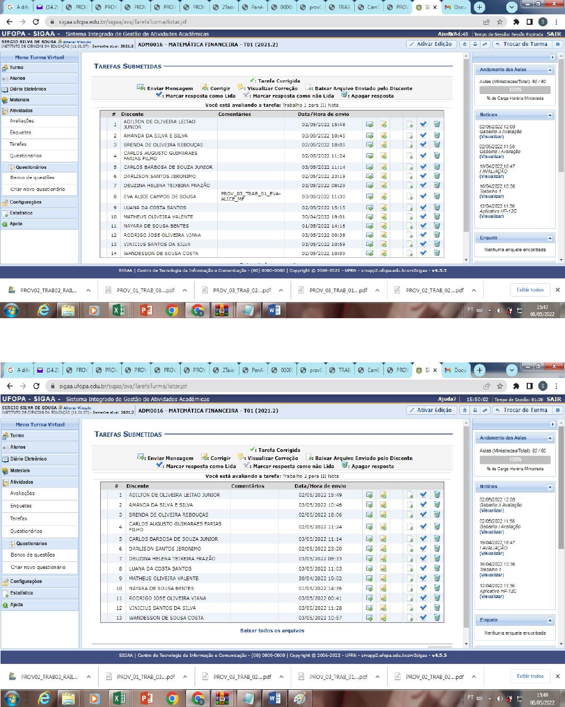Viewport: 565px width, 707px height.
Task: Click the Baixar todos os arquivos link
Action: click(x=272, y=630)
